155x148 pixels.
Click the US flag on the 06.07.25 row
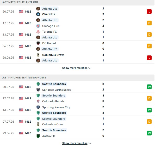coord(21,46)
